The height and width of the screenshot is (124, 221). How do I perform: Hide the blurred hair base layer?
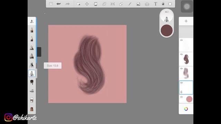tap(181, 69)
